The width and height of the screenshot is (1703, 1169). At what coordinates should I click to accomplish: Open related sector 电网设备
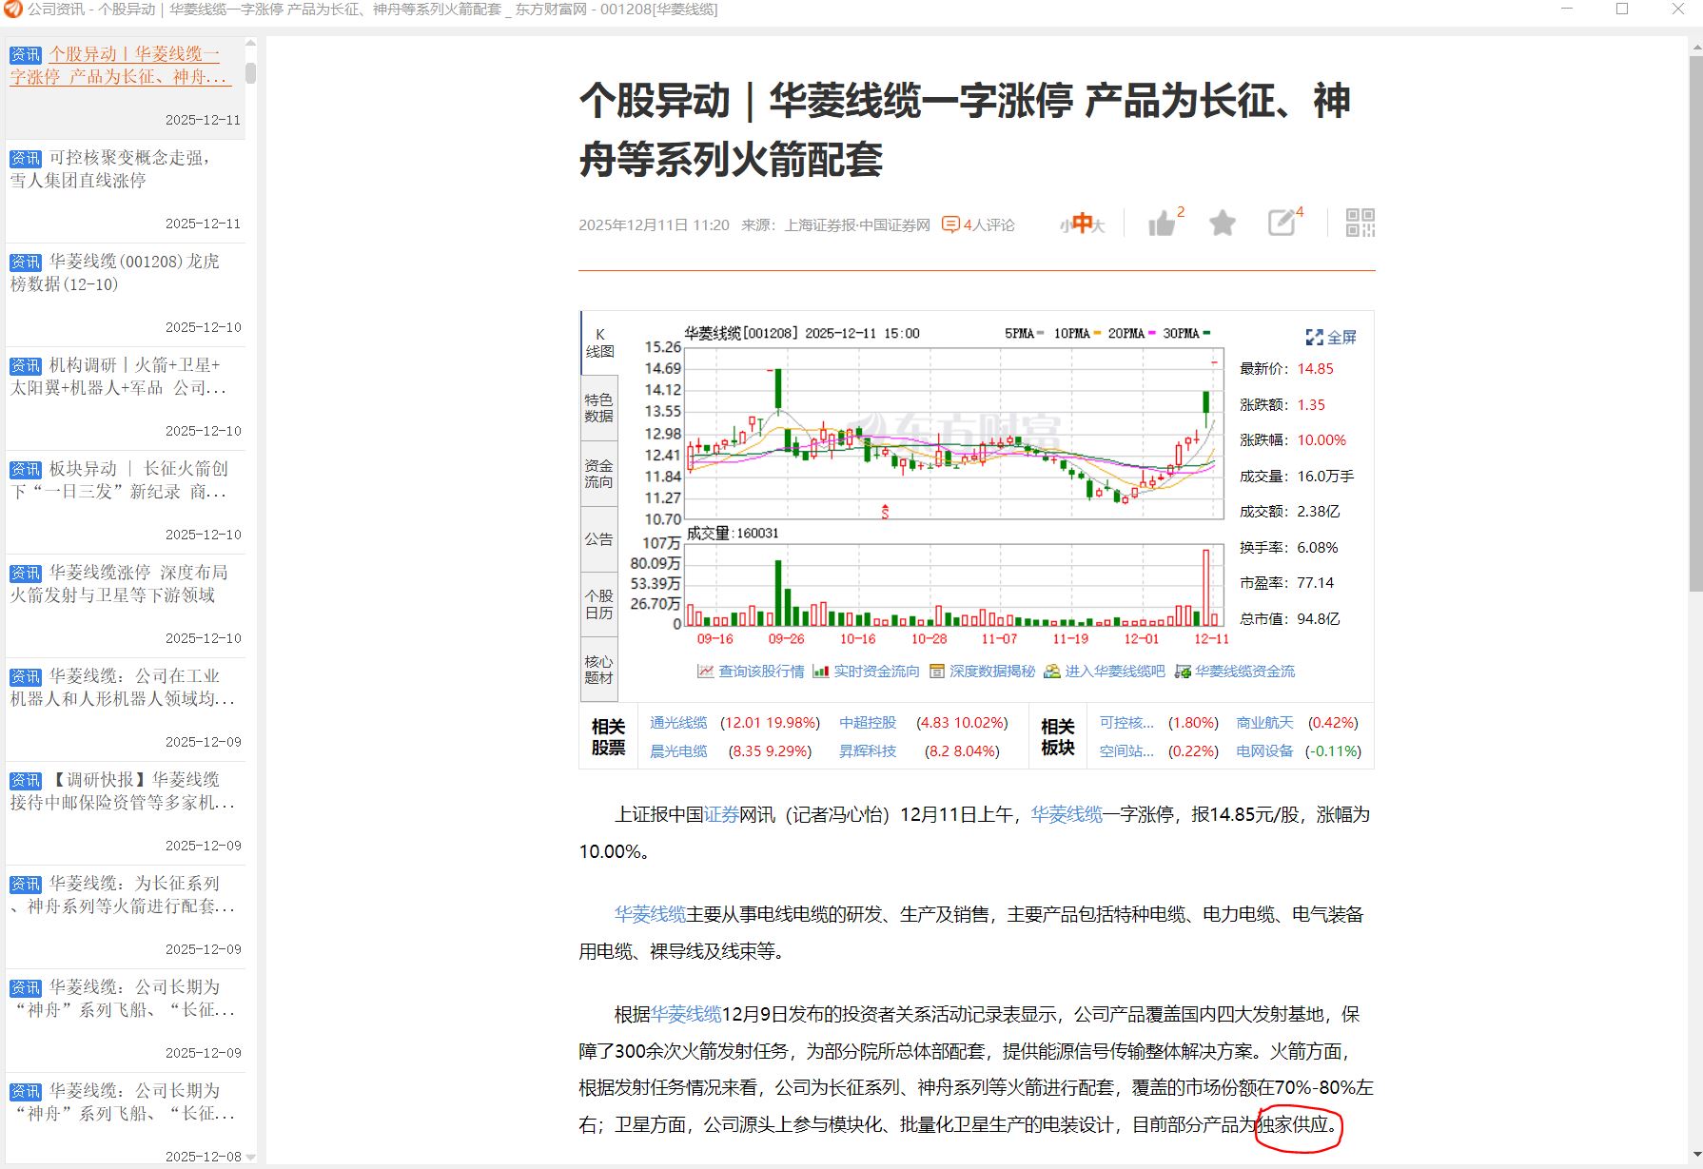pos(1264,751)
